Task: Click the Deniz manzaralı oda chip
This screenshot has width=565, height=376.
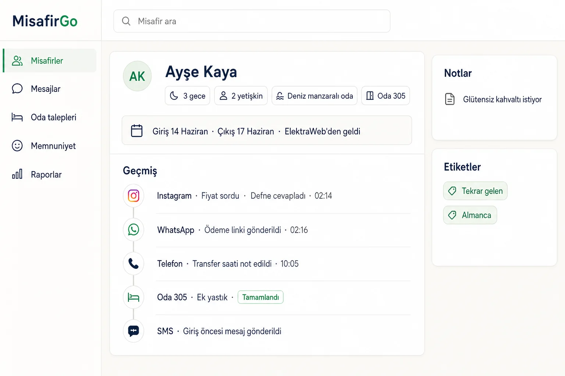Action: pyautogui.click(x=315, y=96)
